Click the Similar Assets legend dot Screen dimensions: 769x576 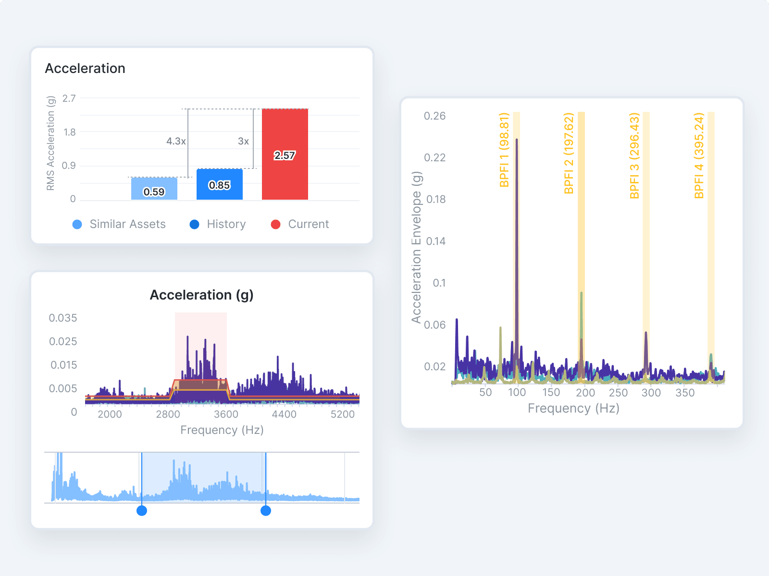[78, 224]
